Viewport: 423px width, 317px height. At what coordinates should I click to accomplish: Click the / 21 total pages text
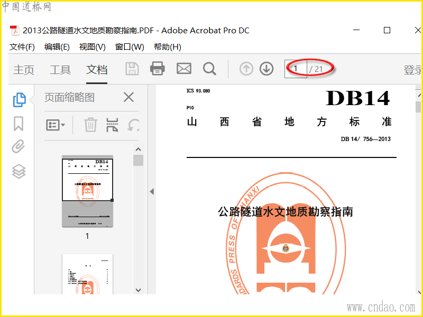(316, 69)
